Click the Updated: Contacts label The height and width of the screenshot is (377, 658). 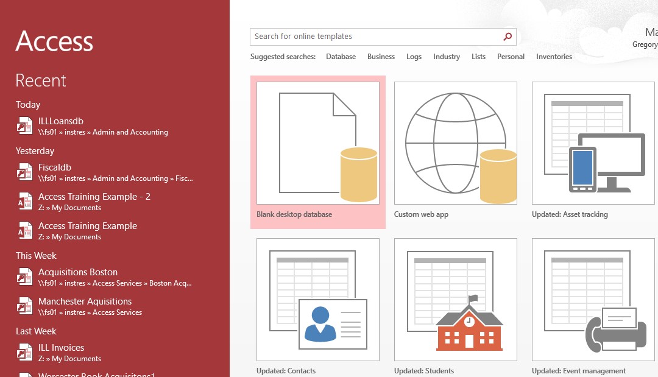[286, 371]
